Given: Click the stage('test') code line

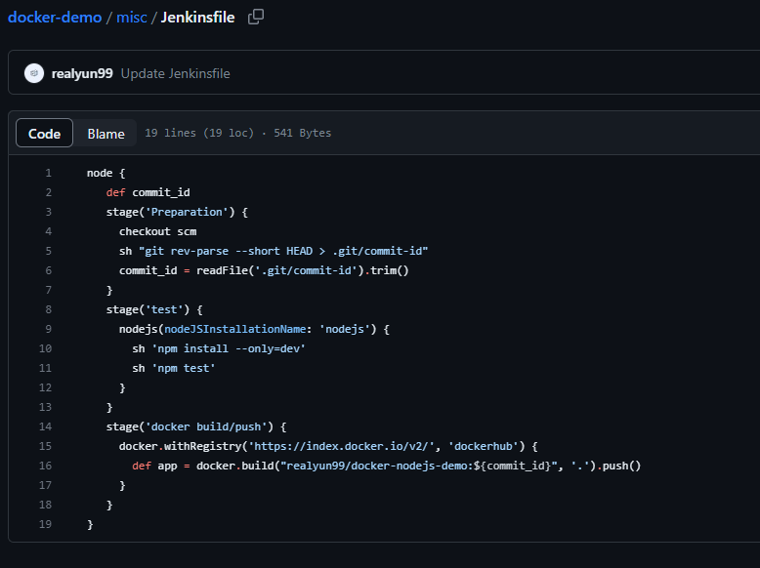Looking at the screenshot, I should (x=154, y=309).
